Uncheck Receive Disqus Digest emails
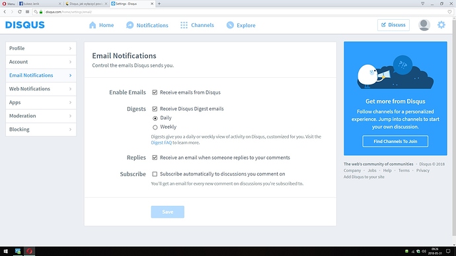This screenshot has width=456, height=256. [155, 109]
